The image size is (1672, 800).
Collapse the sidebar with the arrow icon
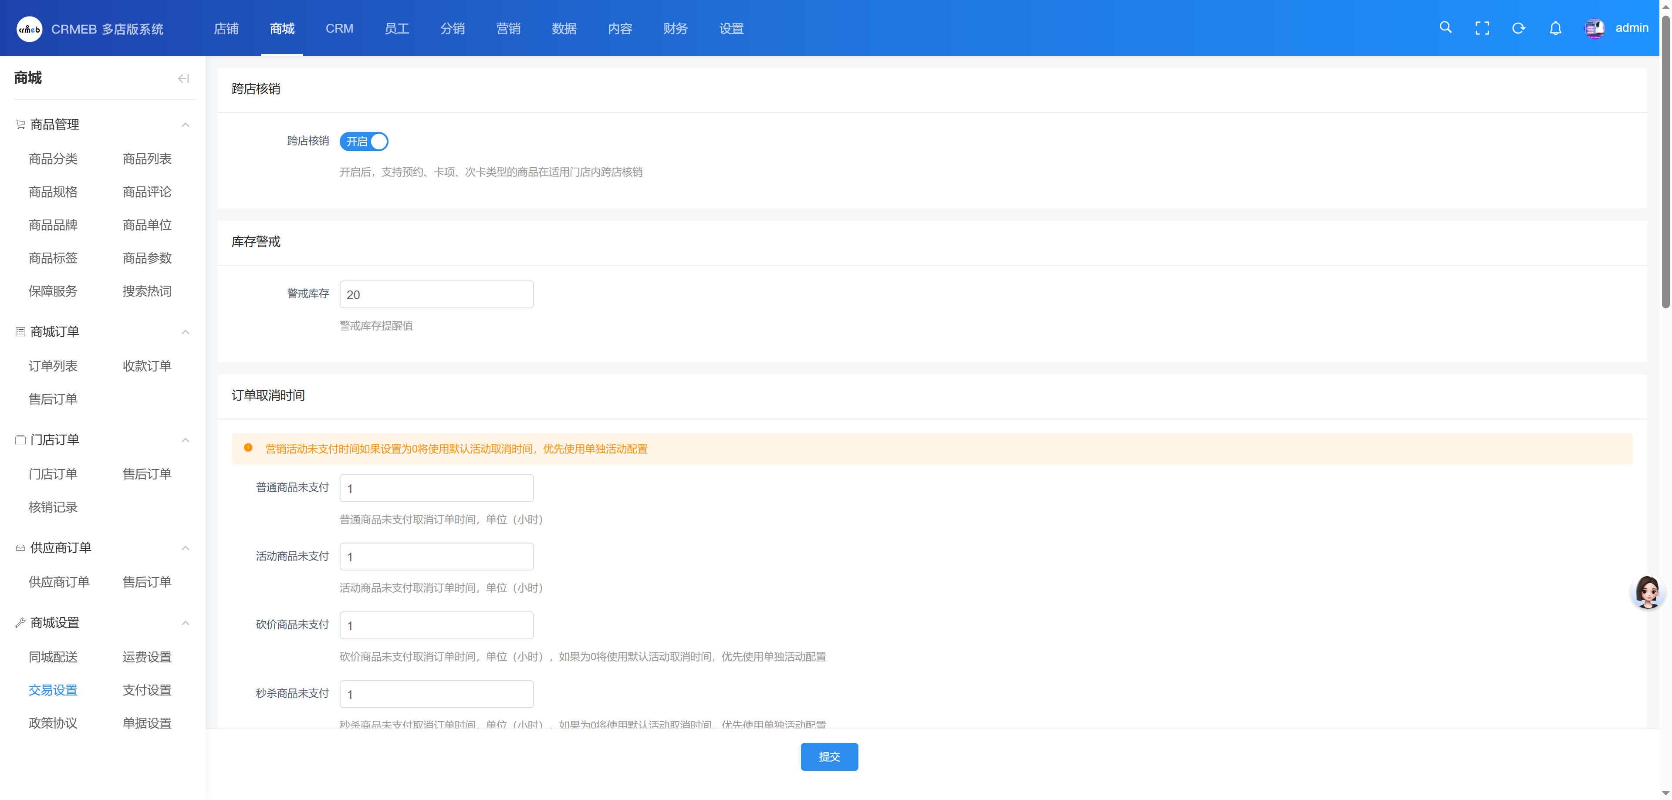[x=183, y=78]
